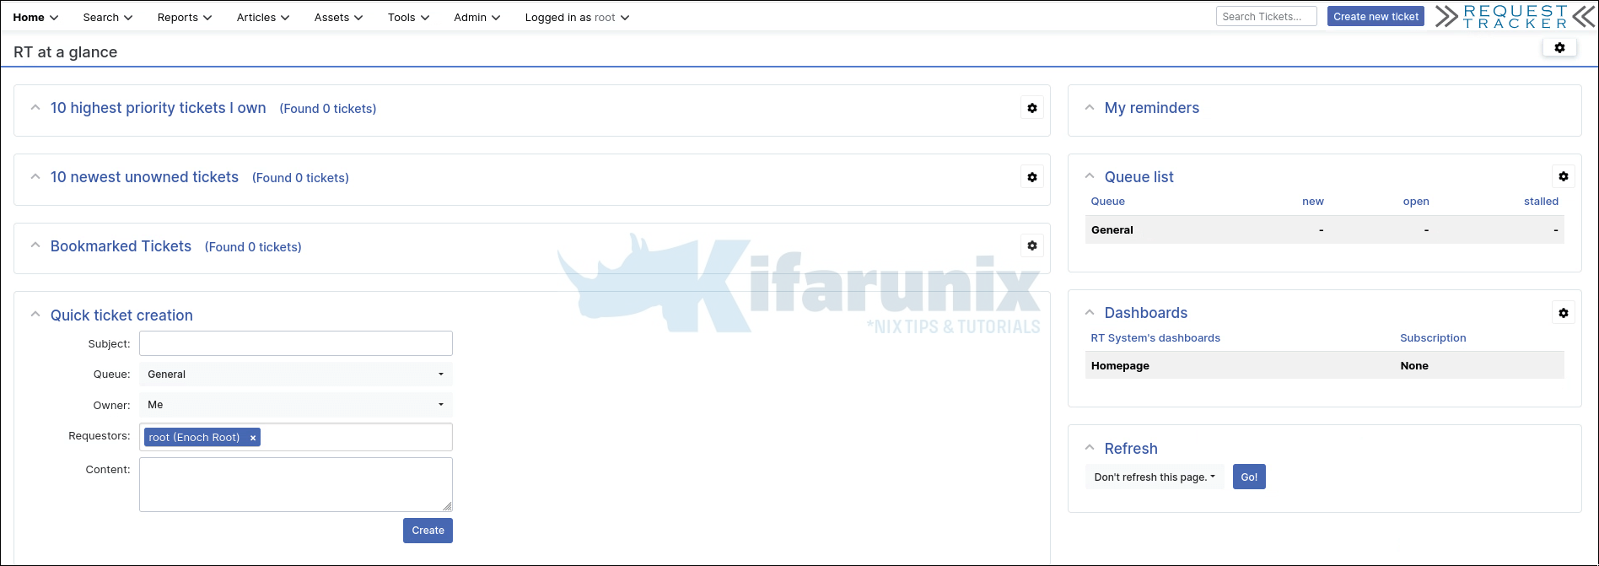Open the 10 highest priority tickets I own link
1599x566 pixels.
click(x=159, y=108)
